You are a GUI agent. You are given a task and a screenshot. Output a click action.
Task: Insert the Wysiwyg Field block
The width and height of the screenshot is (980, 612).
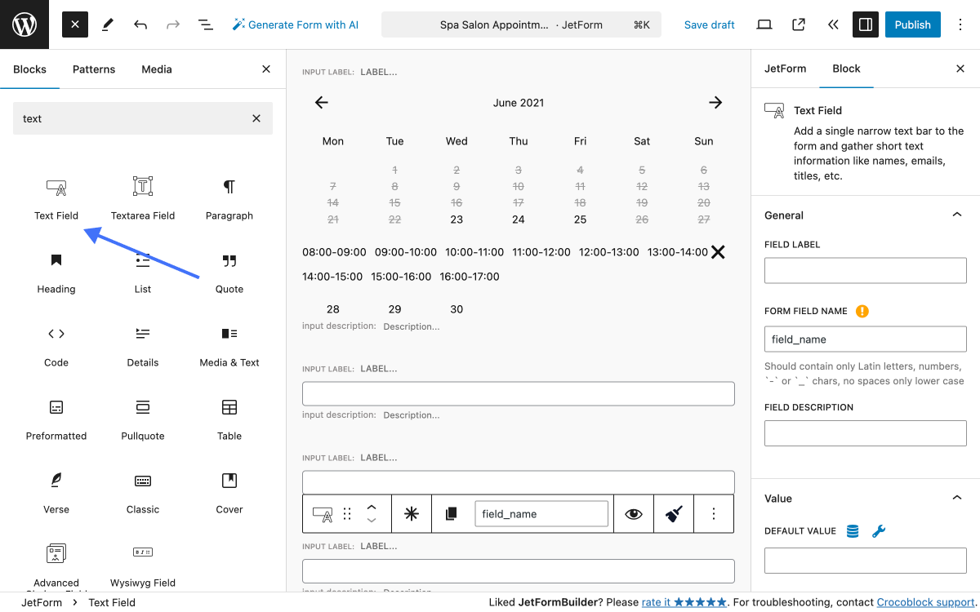click(x=143, y=565)
